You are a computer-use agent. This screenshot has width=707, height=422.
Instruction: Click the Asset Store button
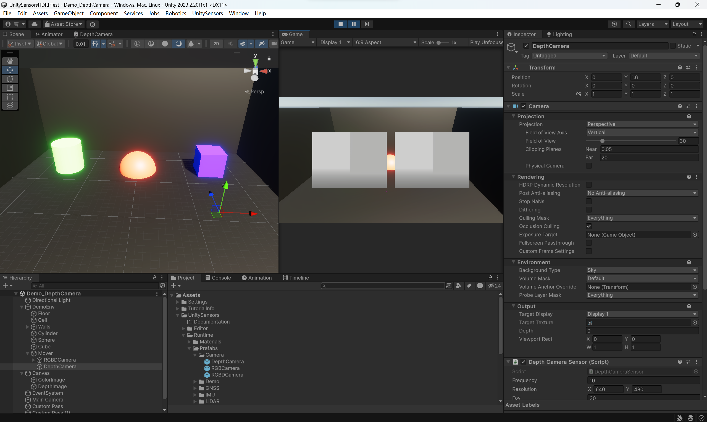pyautogui.click(x=64, y=24)
